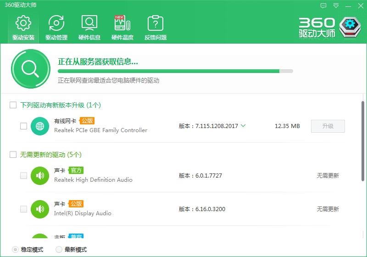Screen dimensions: 367x257
Task: Click the 公版 tag on Intel Display Audio
Action: click(76, 204)
